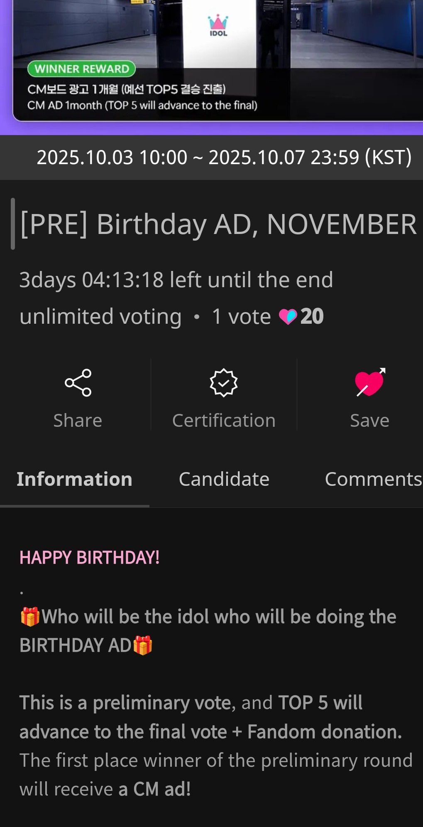Image resolution: width=423 pixels, height=827 pixels.
Task: Tap the Certification check badge icon
Action: tap(224, 383)
